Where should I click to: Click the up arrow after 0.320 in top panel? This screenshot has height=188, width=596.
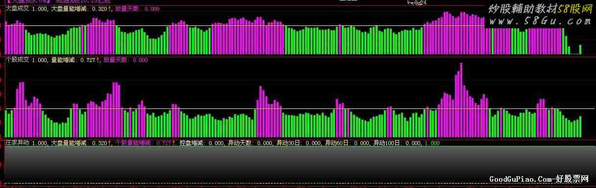click(110, 9)
